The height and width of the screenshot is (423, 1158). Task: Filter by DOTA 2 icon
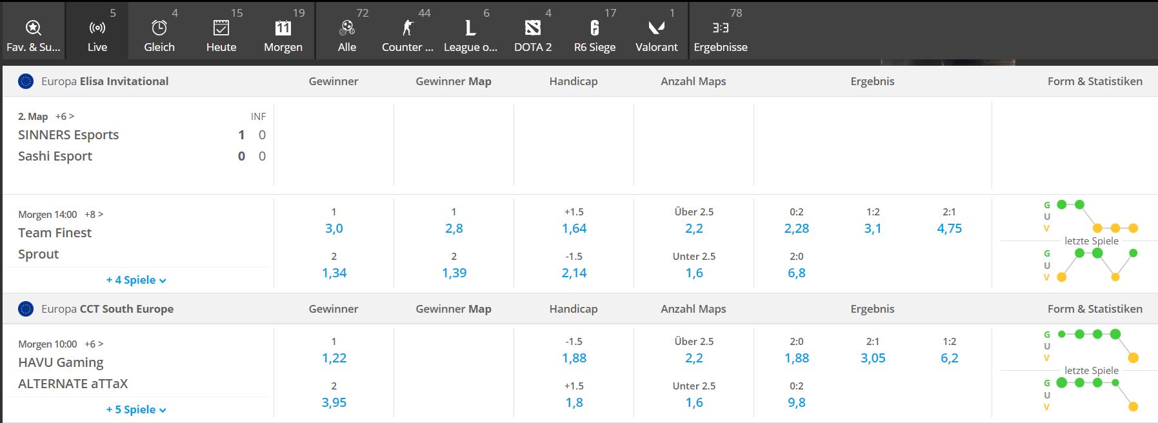click(533, 28)
